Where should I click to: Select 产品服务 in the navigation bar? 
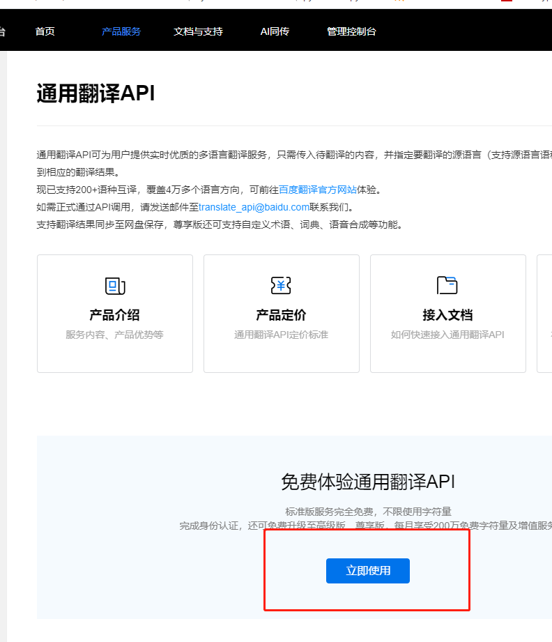(x=121, y=31)
